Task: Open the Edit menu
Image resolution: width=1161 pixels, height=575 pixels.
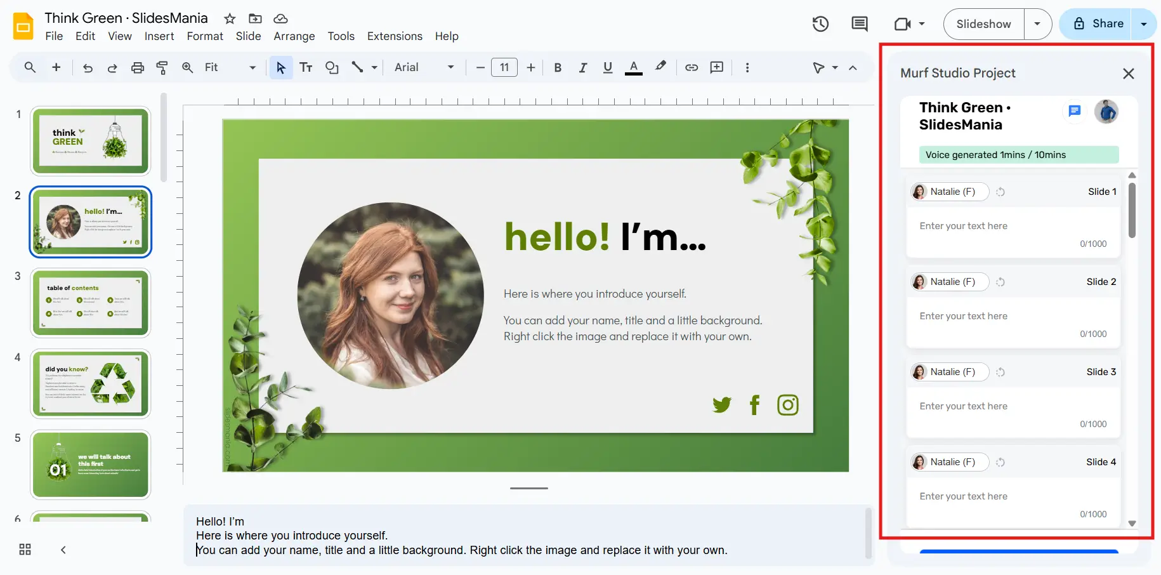Action: coord(85,36)
